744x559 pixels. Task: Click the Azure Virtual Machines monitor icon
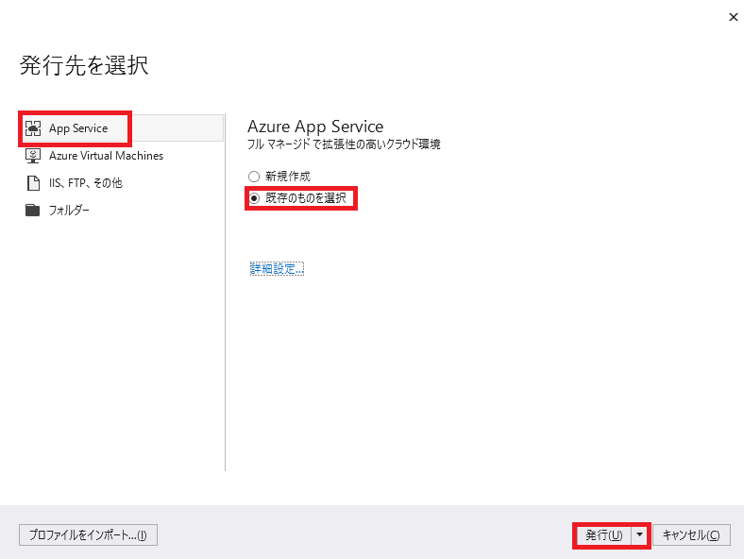point(33,156)
